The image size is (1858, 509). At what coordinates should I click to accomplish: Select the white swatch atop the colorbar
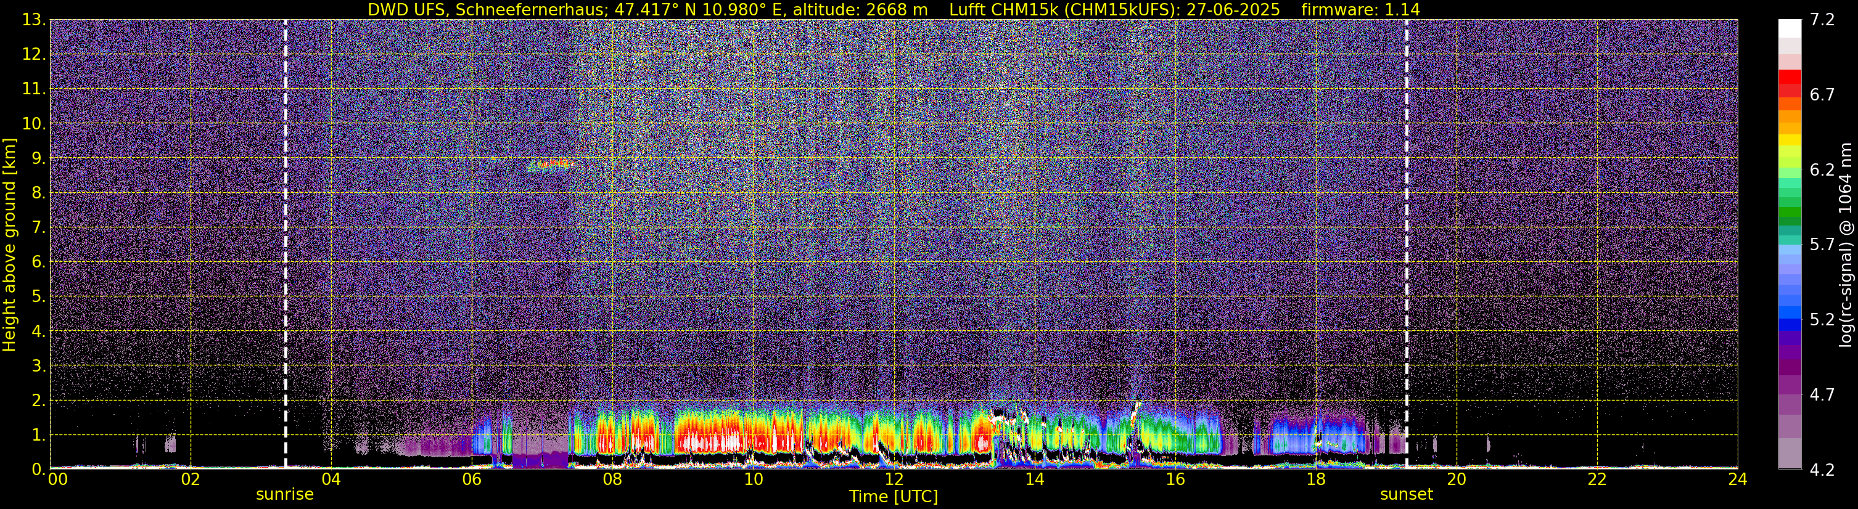[x=1790, y=28]
